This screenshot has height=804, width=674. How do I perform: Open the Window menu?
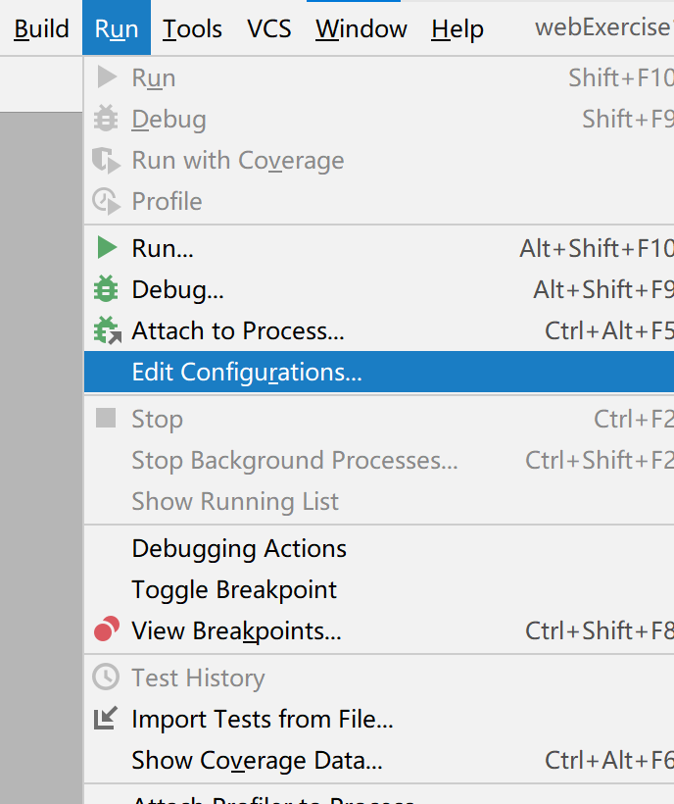(361, 28)
